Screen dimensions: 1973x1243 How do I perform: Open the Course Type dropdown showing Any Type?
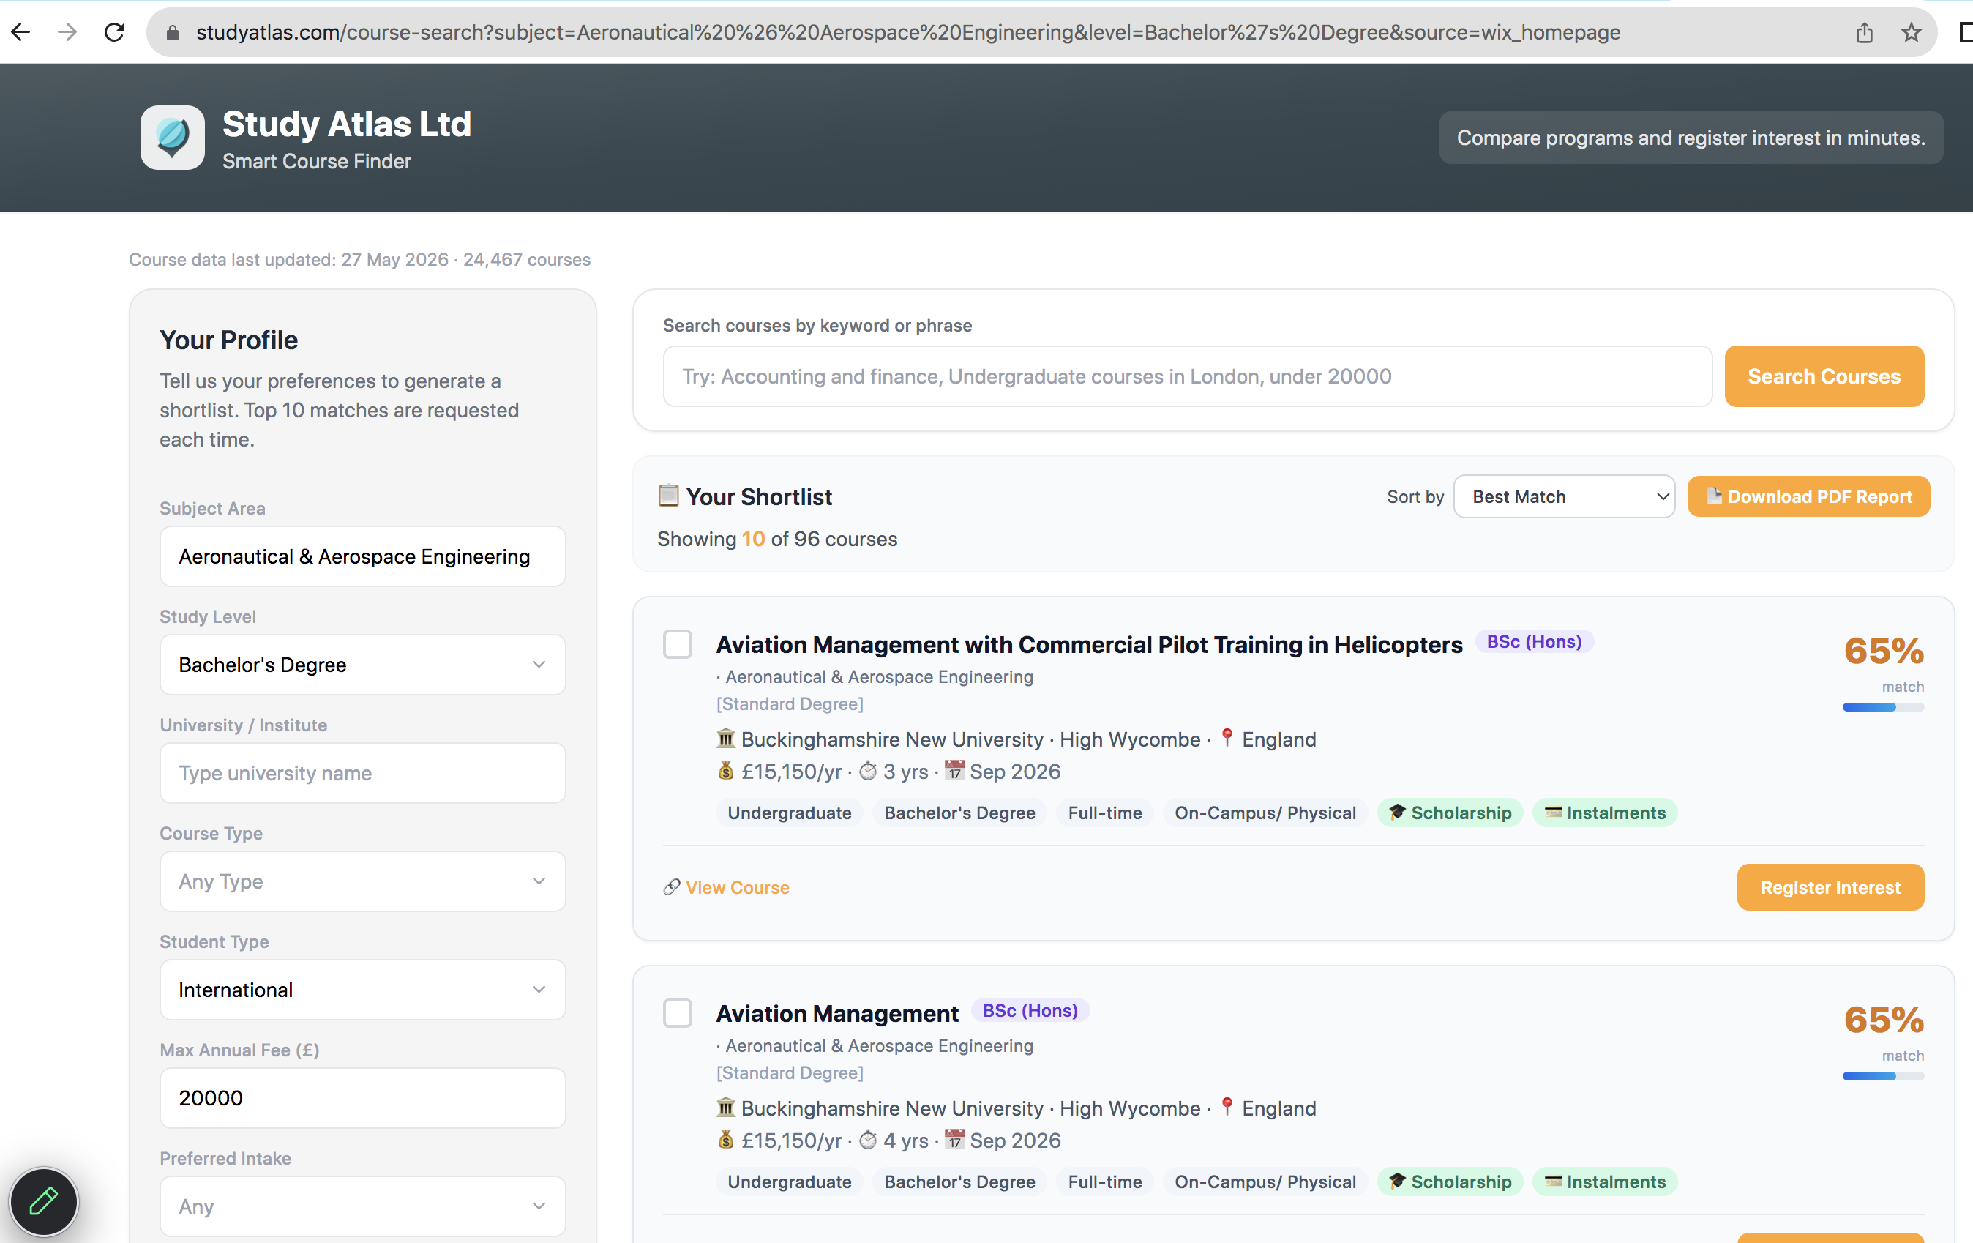click(x=362, y=881)
